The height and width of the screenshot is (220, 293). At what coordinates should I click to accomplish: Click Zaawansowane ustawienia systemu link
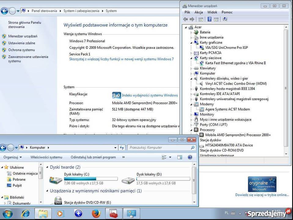(28, 59)
